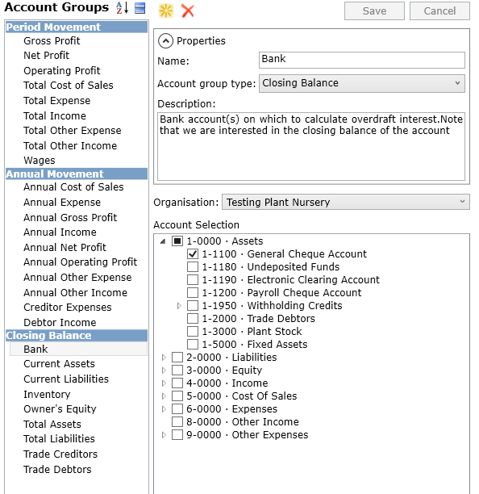Open the Organisation dropdown

point(346,202)
